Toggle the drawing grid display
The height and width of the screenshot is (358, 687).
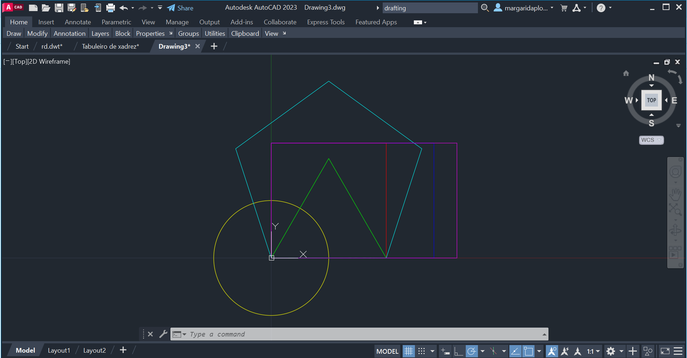click(408, 351)
